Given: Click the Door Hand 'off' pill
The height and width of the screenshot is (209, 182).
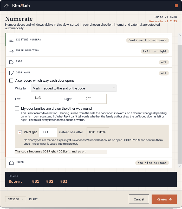Looking at the screenshot, I should pyautogui.click(x=164, y=73).
